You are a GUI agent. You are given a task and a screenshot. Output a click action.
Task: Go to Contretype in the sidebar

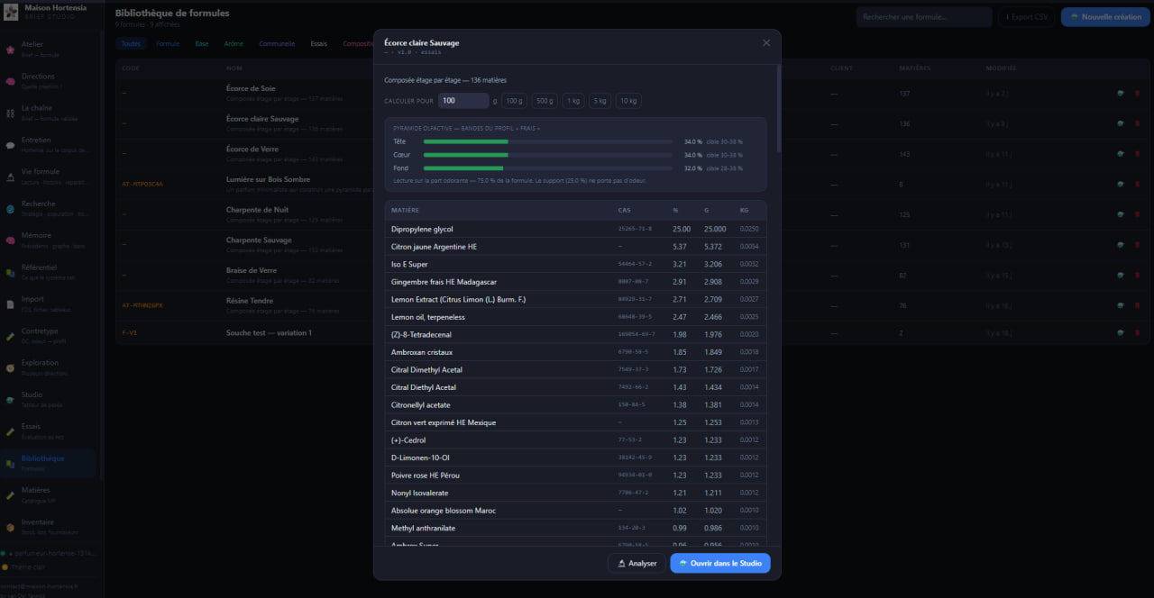coord(50,335)
